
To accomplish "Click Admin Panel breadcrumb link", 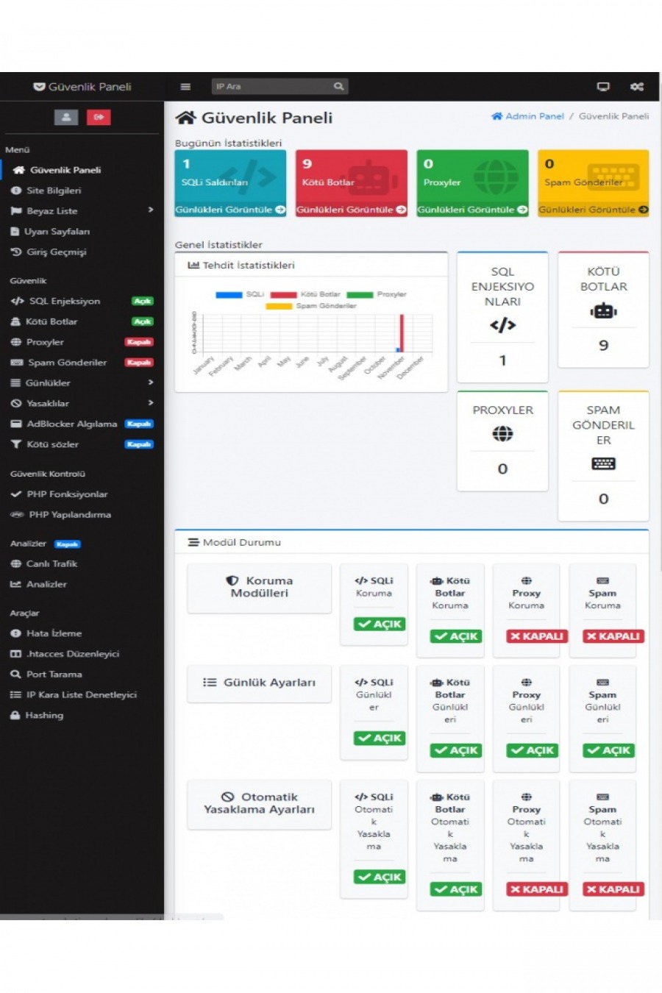I will 527,116.
